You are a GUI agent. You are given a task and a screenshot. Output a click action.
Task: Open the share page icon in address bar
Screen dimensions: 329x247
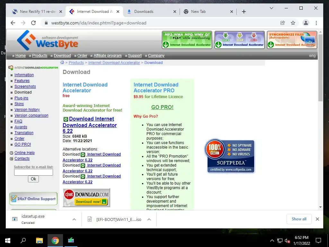pos(283,23)
